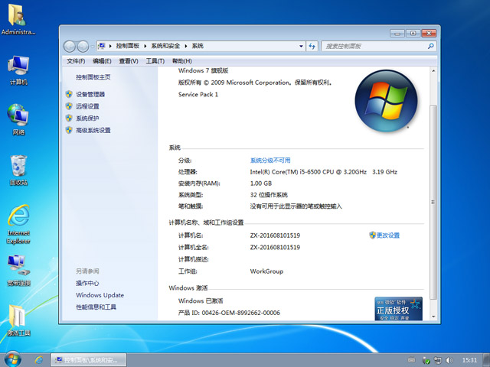Click the scrollbar down arrow in the System window

433,317
